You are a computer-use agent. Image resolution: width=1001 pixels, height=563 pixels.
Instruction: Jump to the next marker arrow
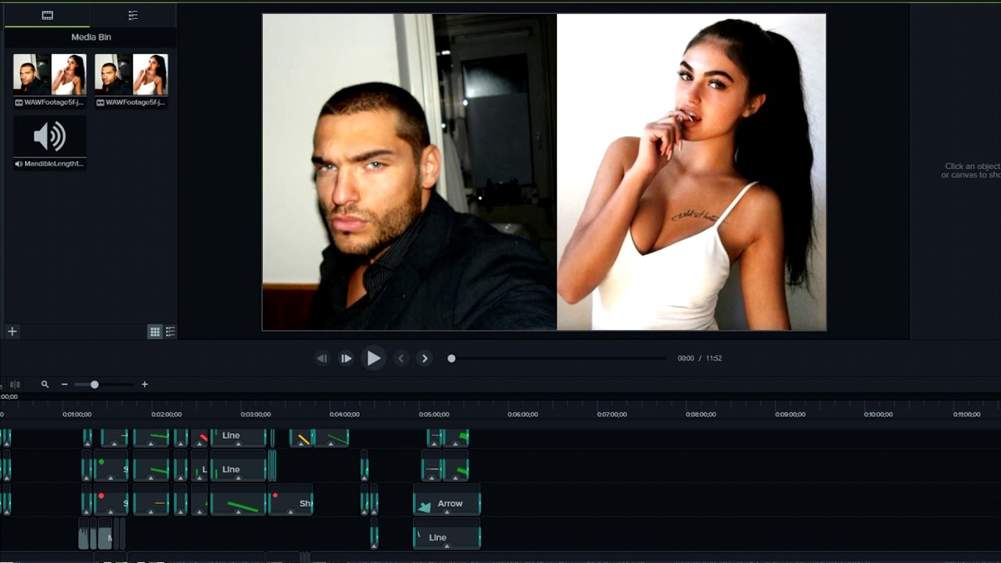[425, 358]
